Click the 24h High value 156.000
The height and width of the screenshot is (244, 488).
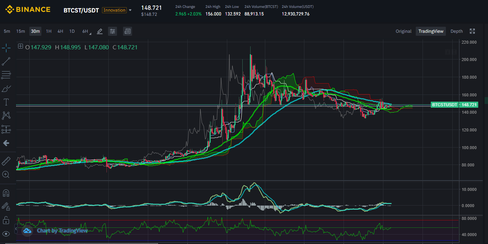(x=213, y=14)
